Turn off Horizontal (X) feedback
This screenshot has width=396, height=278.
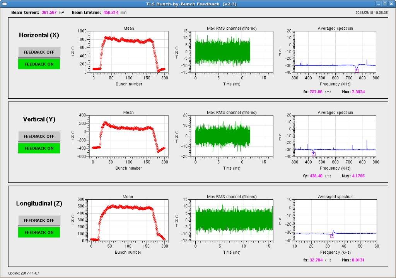(x=39, y=52)
